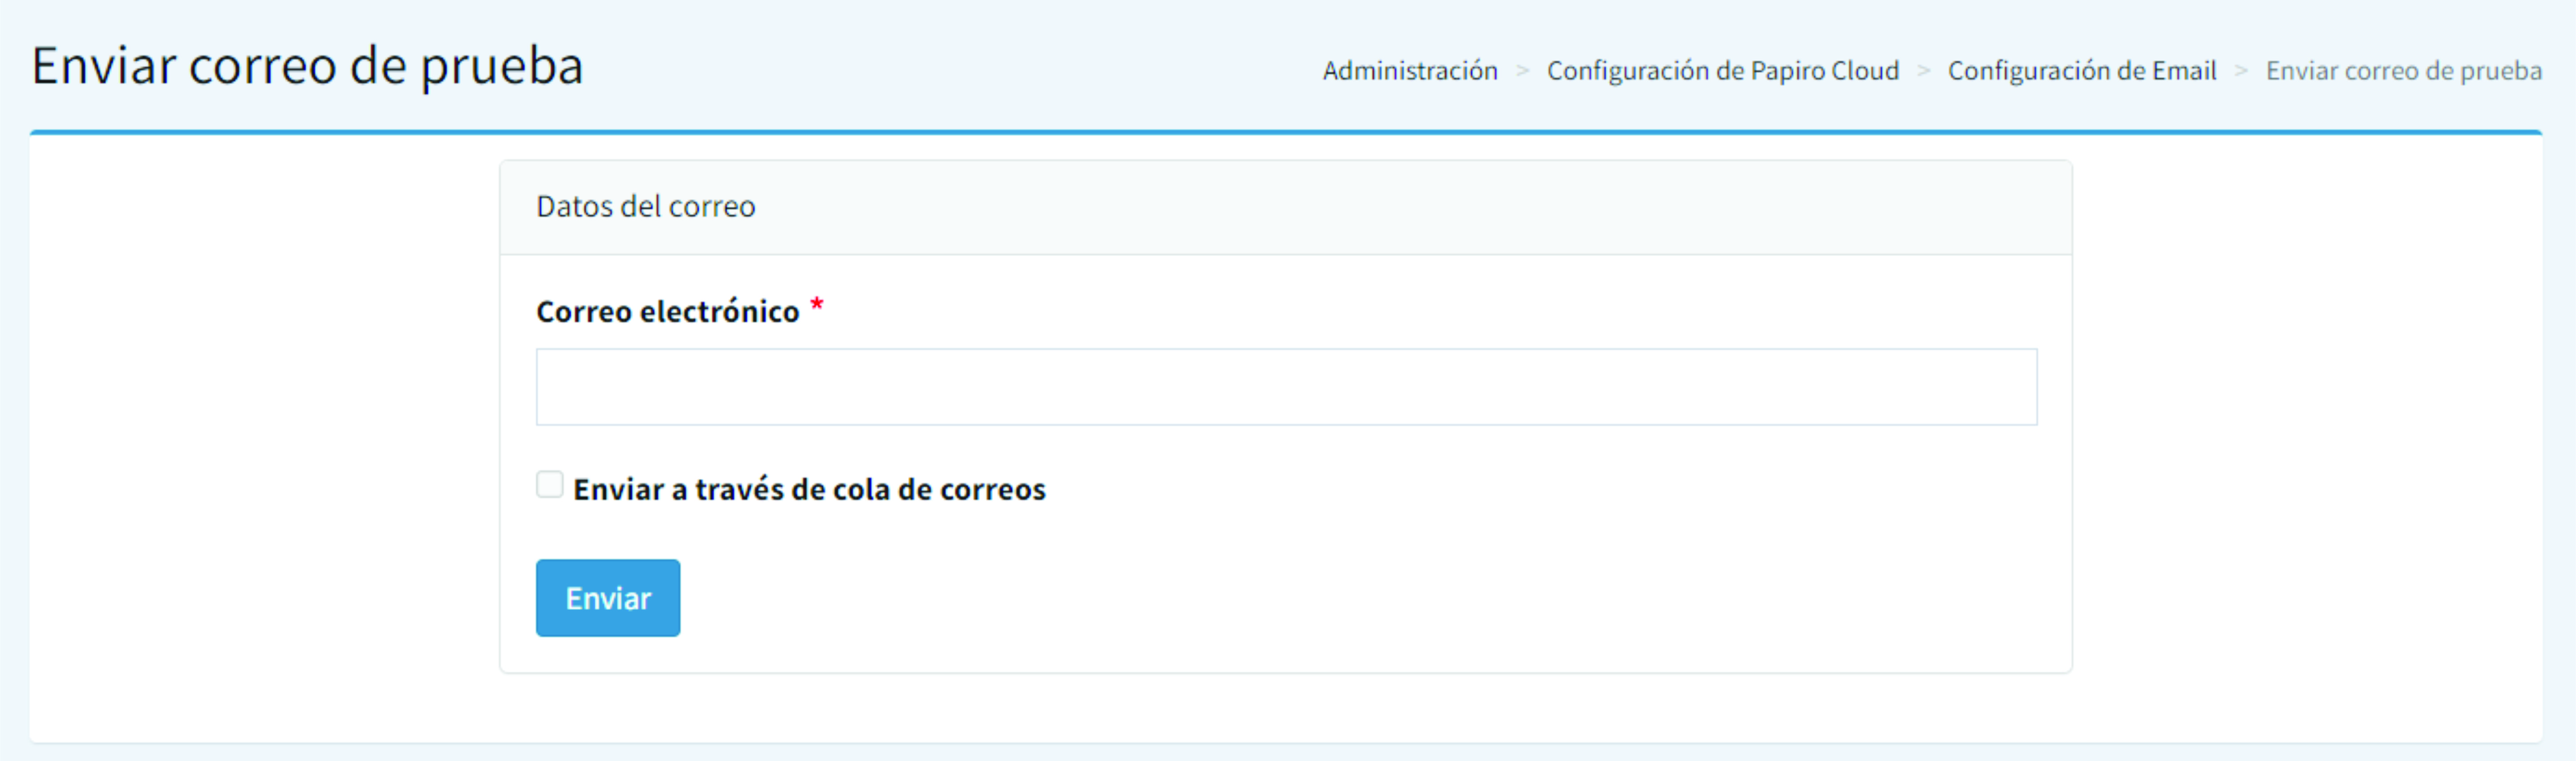Open the Administración breadcrumb link

click(1410, 71)
